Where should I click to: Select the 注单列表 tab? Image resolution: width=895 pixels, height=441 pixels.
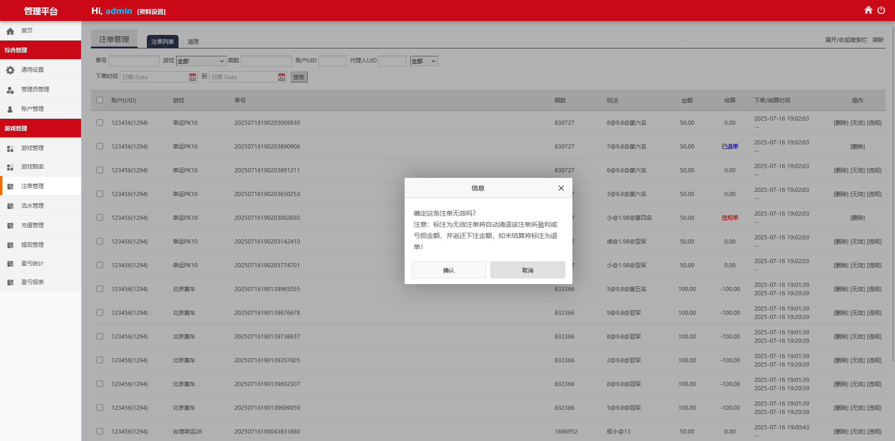162,41
